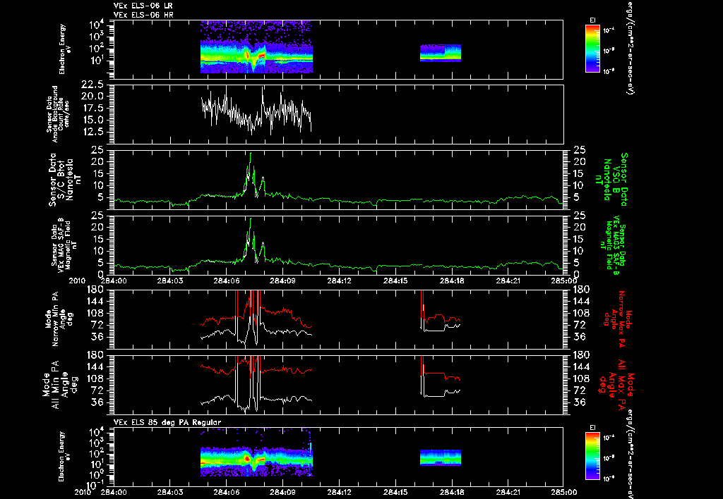Select the 'Mode Narrow Min PA Angle' label
Screen dimensions: 723x499
click(x=59, y=318)
